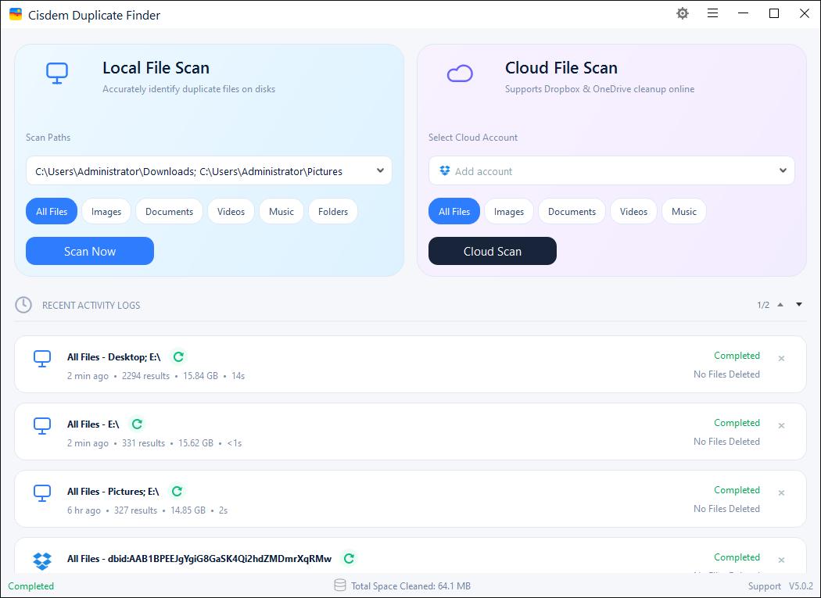Screen dimensions: 821x598
Task: Select Documents filter under Local File Scan
Action: point(169,212)
